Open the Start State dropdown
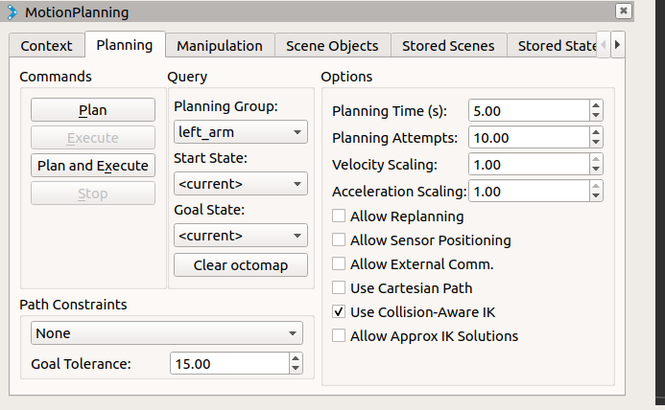Viewport: 665px width, 410px height. click(x=241, y=184)
